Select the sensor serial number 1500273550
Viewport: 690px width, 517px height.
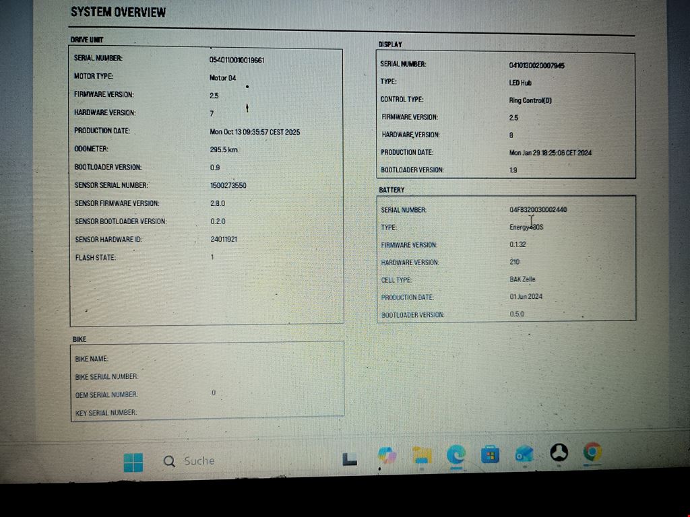[x=228, y=185]
